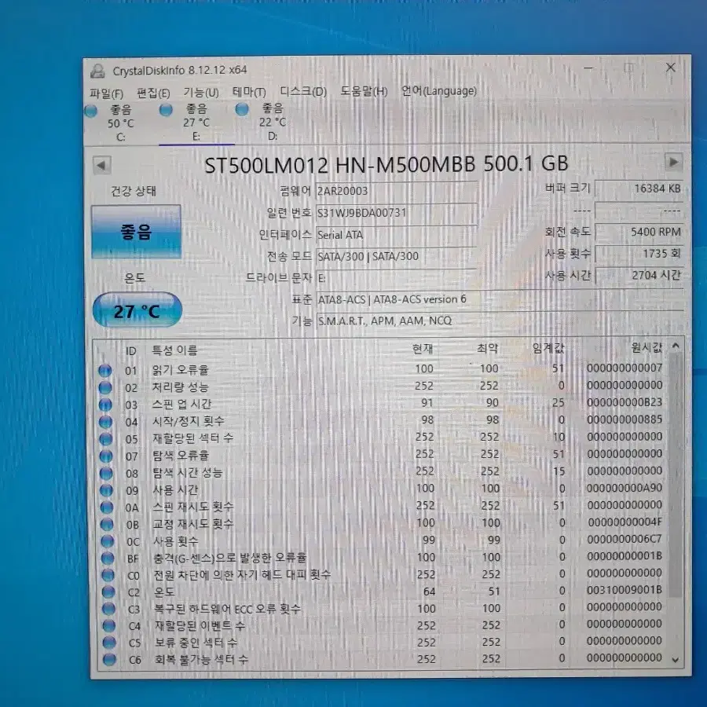Click the 원시값 column header
The width and height of the screenshot is (707, 707).
(647, 346)
